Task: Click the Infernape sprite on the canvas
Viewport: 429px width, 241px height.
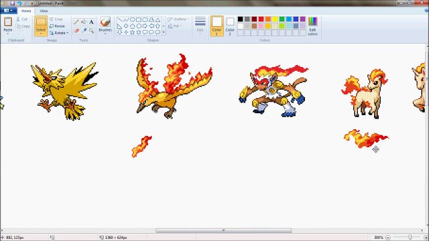Action: [x=273, y=90]
